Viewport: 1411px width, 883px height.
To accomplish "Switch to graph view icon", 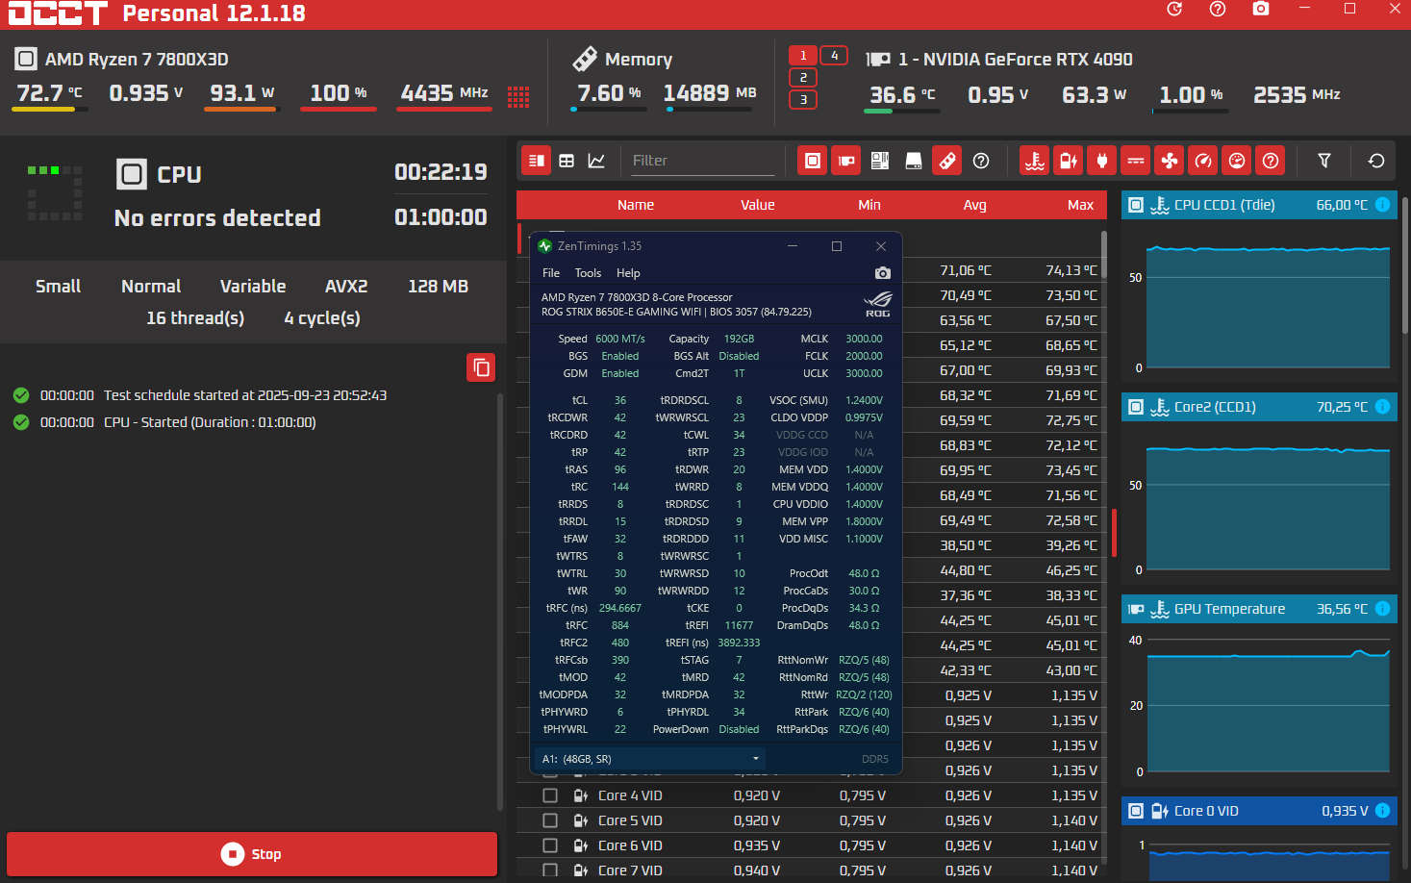I will 596,161.
